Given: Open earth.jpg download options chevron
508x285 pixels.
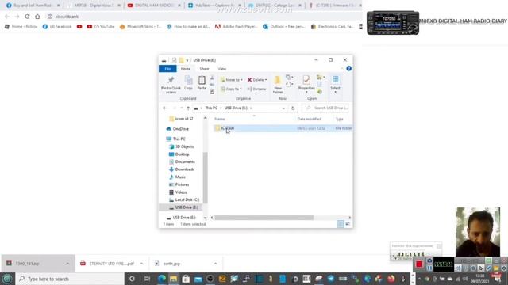Looking at the screenshot, I should [x=215, y=264].
